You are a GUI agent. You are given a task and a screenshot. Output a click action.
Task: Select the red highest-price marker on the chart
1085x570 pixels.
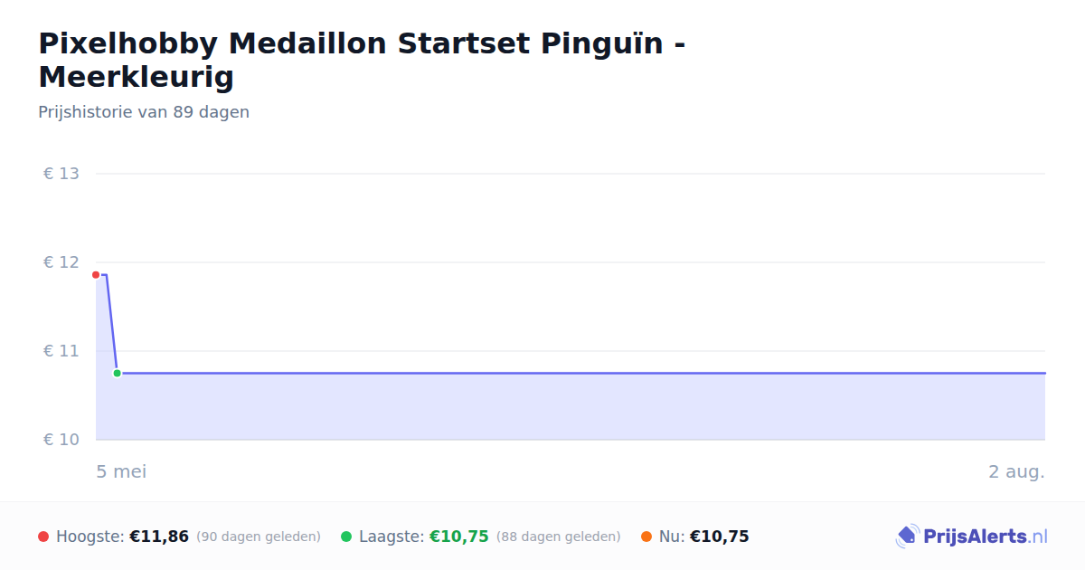point(96,275)
